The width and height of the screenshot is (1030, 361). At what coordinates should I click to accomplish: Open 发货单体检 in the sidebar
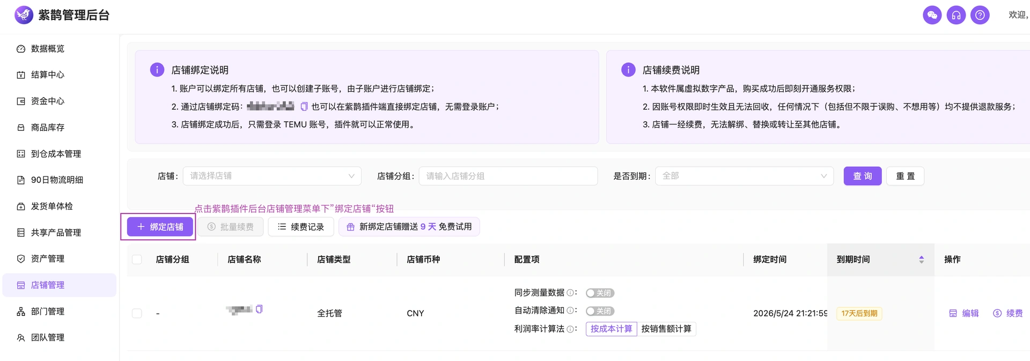click(x=59, y=207)
